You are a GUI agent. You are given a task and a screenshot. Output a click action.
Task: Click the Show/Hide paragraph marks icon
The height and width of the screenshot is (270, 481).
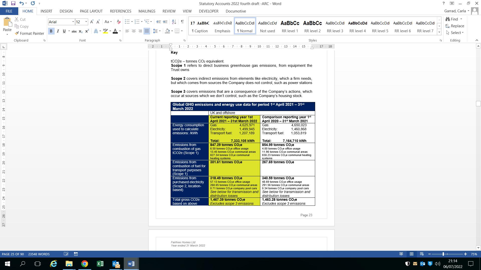click(182, 22)
